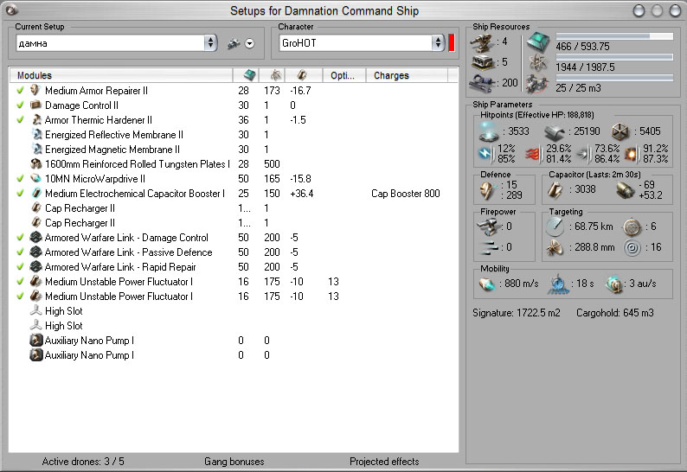The width and height of the screenshot is (687, 472).
Task: Click the scan resolution icon showing 288.8 mm
Action: pyautogui.click(x=555, y=247)
